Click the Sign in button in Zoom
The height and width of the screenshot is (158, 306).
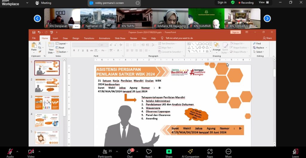(222, 2)
